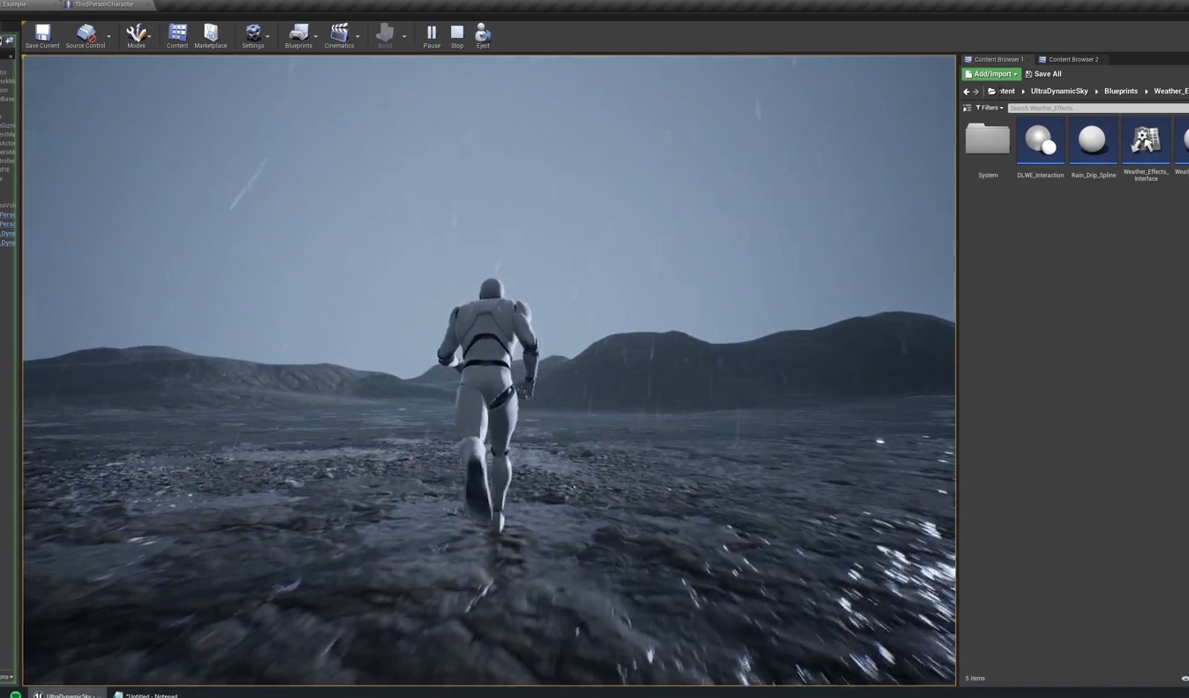Select UltraDynamicSky in the breadcrumb path
The image size is (1189, 698).
(1059, 91)
